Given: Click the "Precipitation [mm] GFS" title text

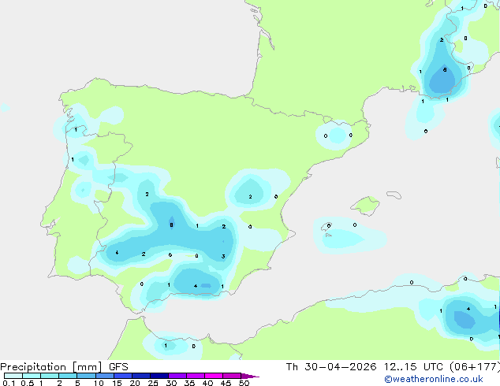Looking at the screenshot, I should pyautogui.click(x=64, y=367).
